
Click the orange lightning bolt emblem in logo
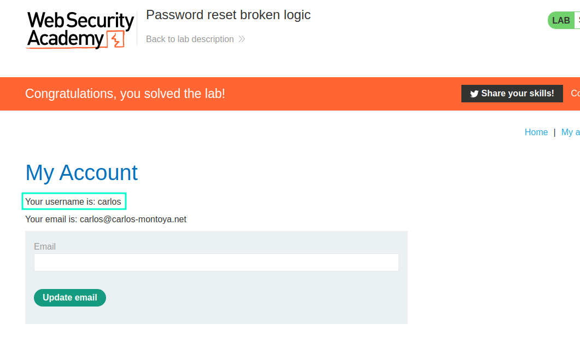click(116, 39)
